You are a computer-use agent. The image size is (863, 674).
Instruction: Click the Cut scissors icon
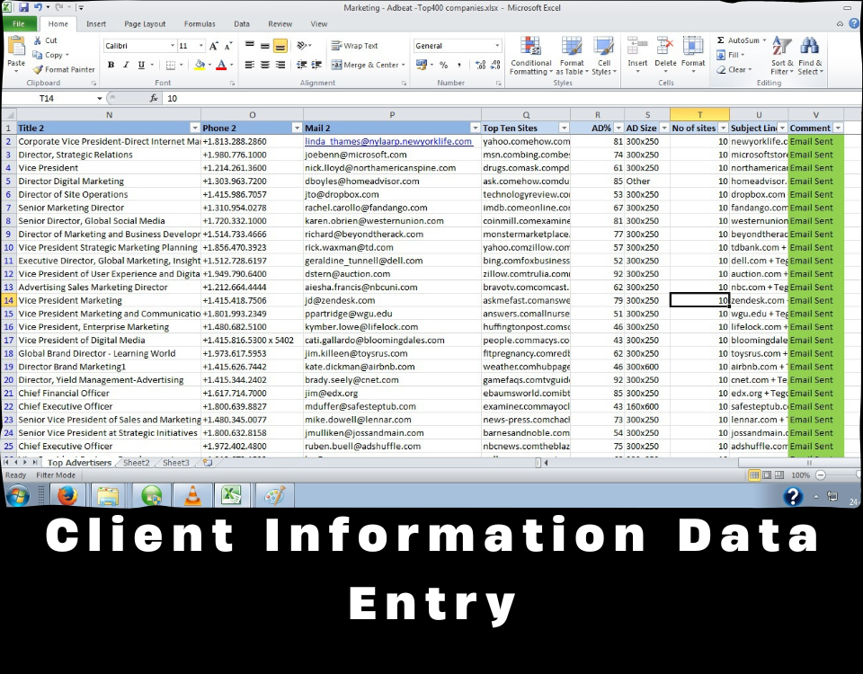38,40
